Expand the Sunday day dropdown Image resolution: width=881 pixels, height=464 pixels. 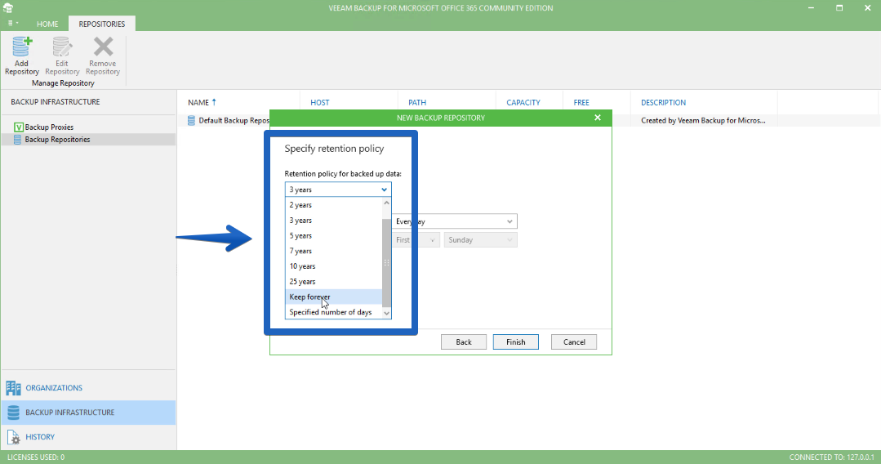[480, 240]
